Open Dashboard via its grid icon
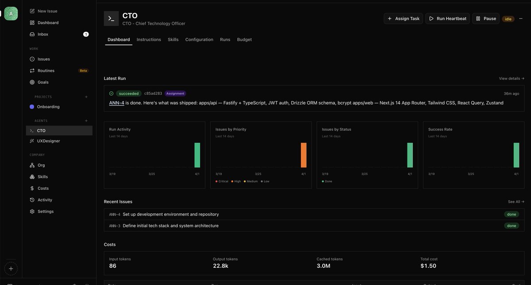 (x=32, y=22)
